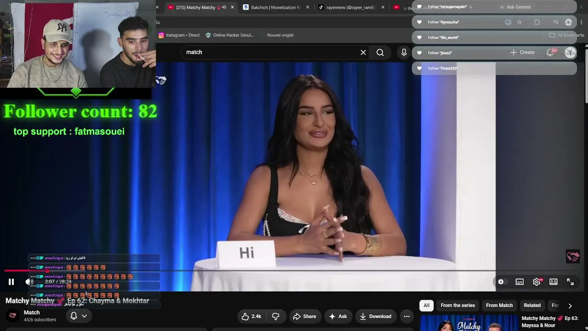Screen dimensions: 588x331
Task: Click the heart on Follow "lilis_world" alert
Action: point(419,37)
